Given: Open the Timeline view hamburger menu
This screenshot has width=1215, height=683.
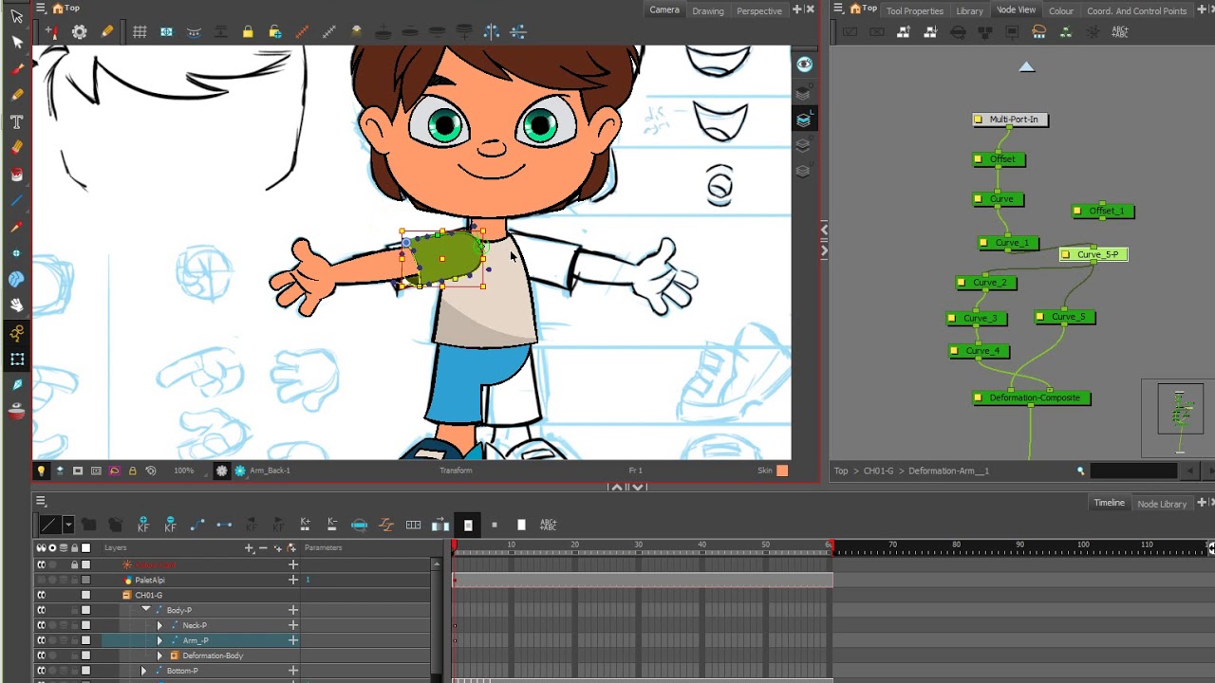Looking at the screenshot, I should 41,501.
